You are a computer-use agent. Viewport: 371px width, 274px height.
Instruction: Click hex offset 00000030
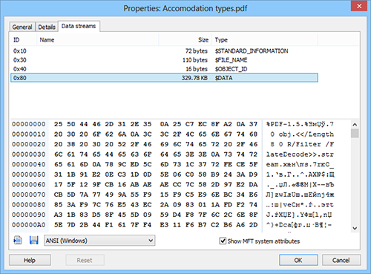point(29,154)
